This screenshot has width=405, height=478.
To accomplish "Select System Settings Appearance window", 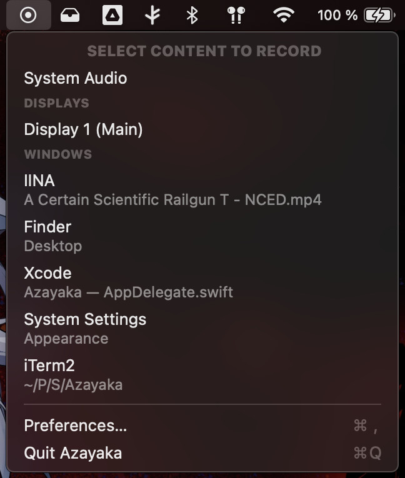I will [x=202, y=329].
